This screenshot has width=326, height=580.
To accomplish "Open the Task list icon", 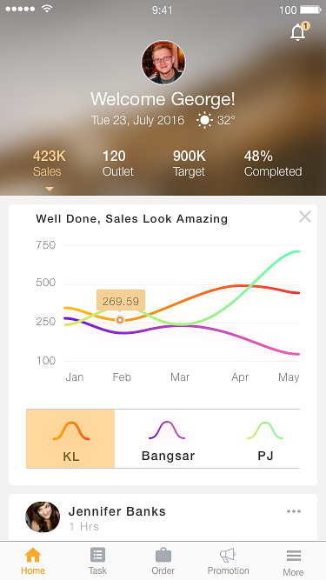I will tap(97, 555).
